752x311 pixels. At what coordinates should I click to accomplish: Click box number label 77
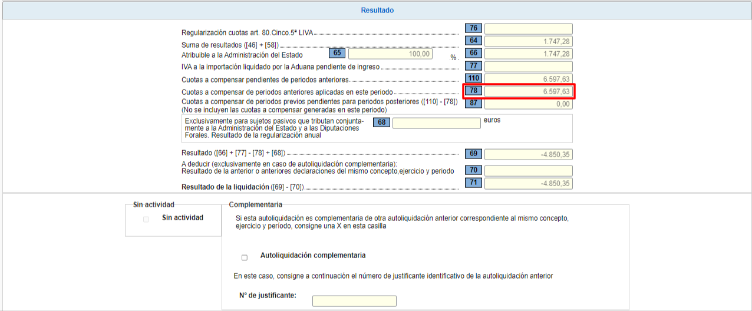coord(473,65)
